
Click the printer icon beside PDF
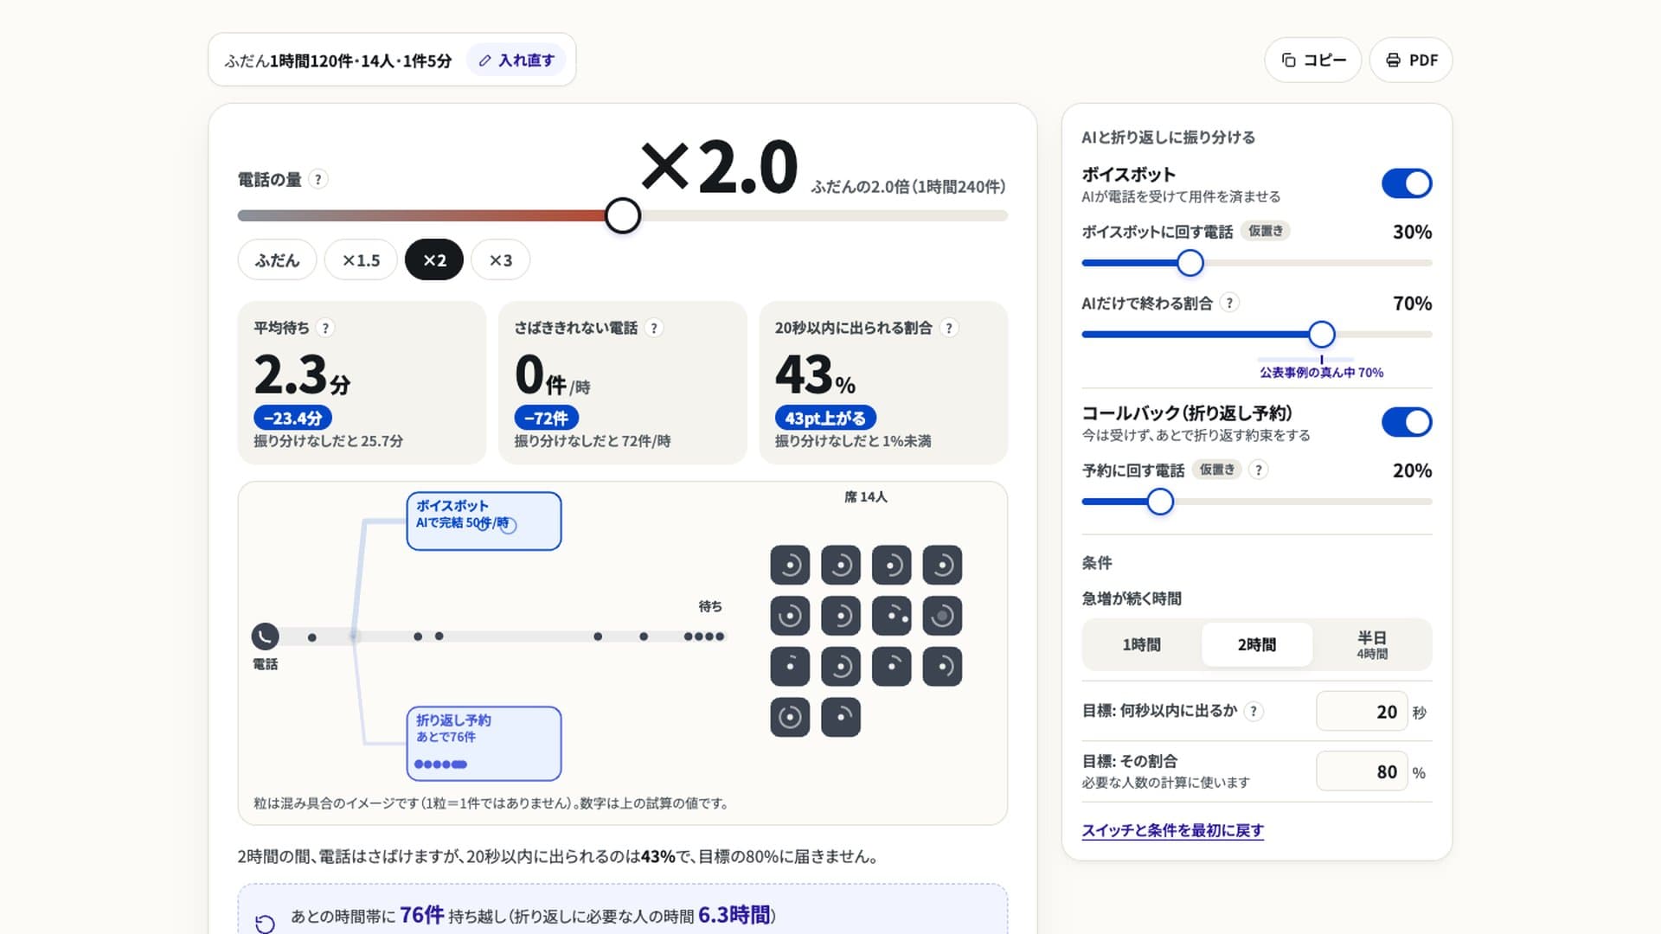[1393, 61]
